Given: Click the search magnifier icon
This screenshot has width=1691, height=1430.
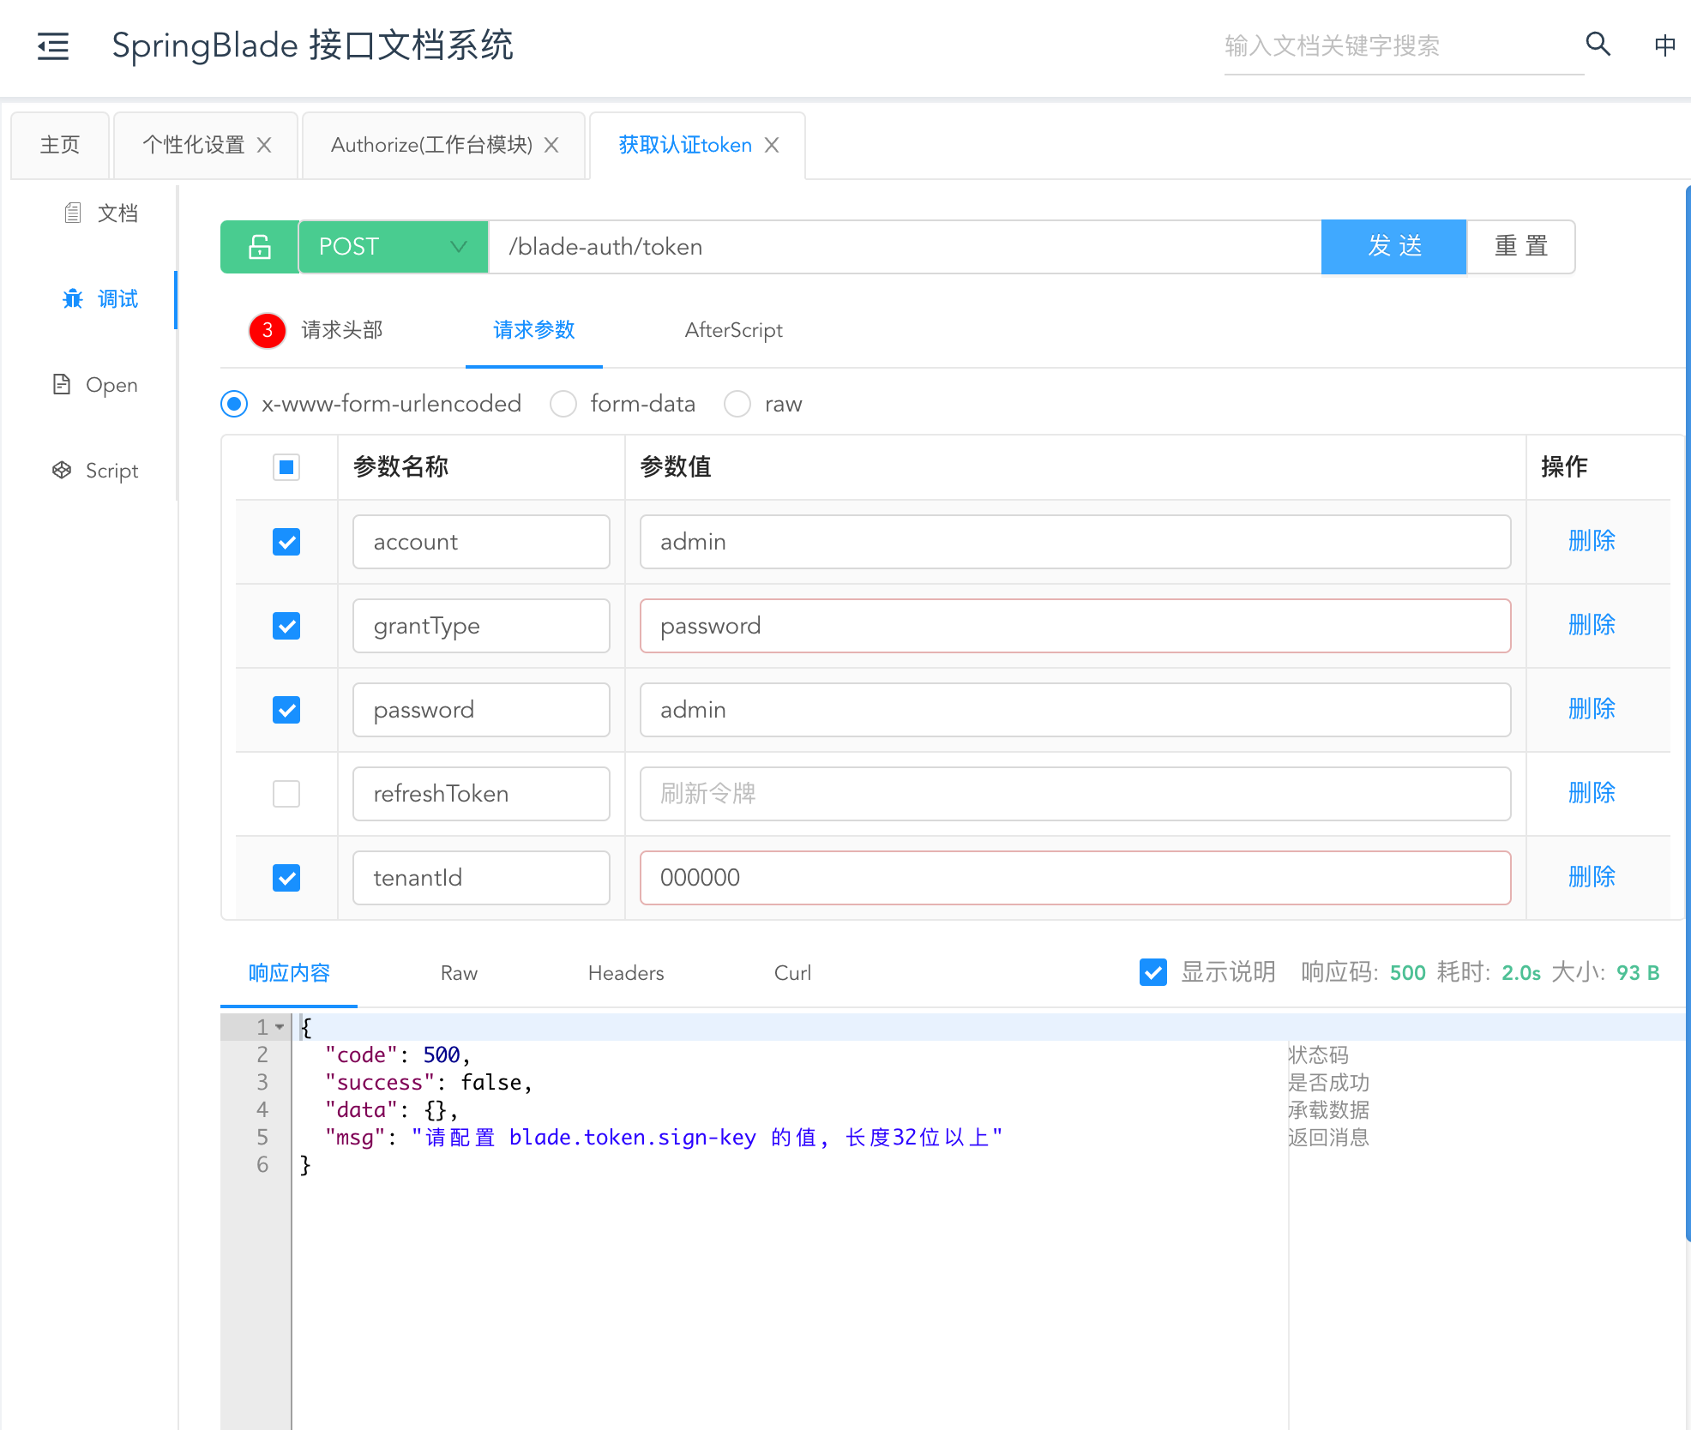Looking at the screenshot, I should pyautogui.click(x=1598, y=44).
